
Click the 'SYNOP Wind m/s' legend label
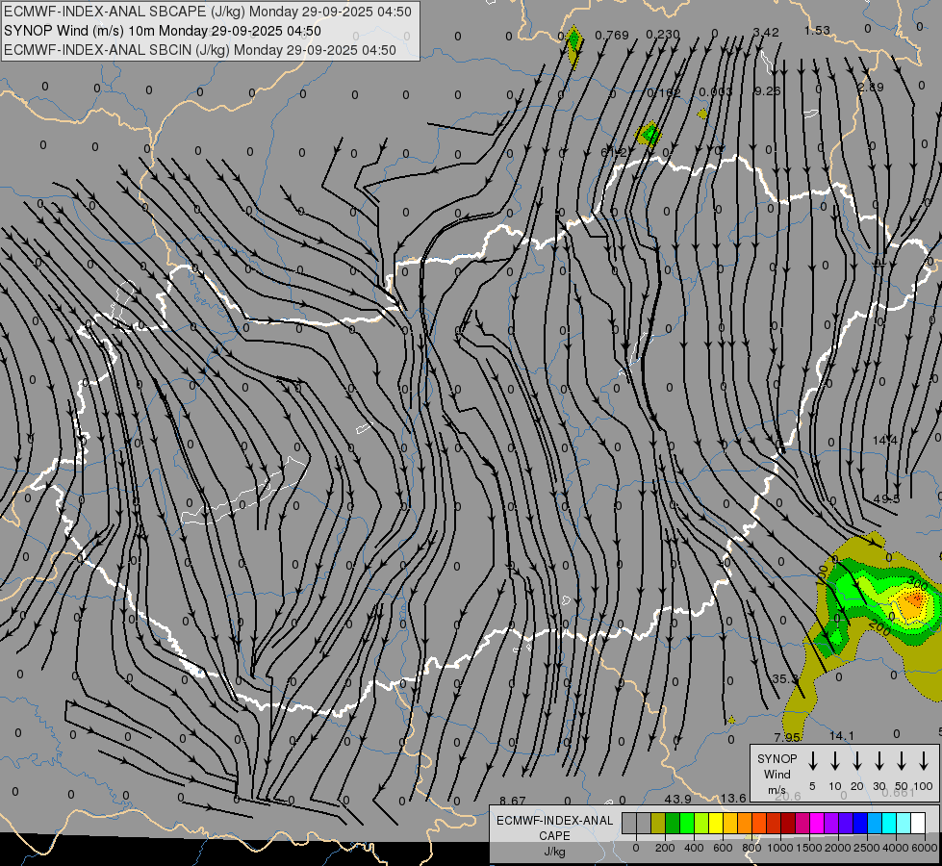[x=777, y=774]
